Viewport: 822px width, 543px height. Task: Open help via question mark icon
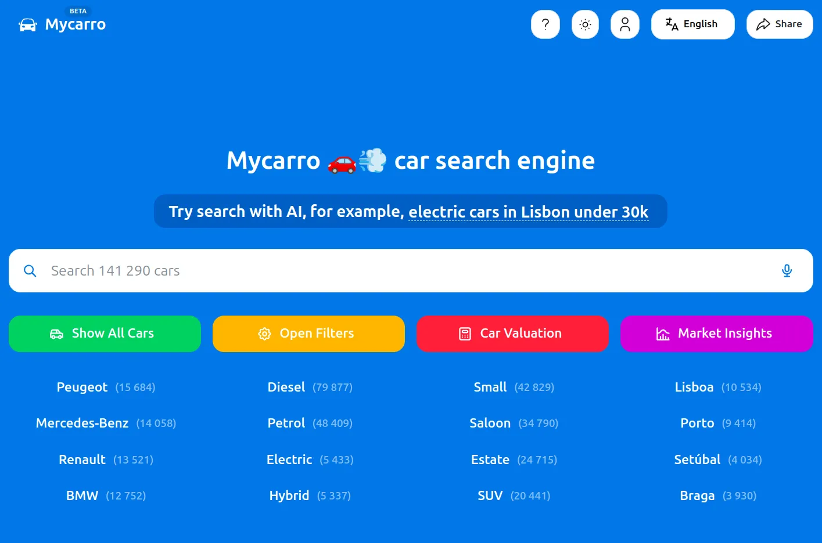(545, 24)
